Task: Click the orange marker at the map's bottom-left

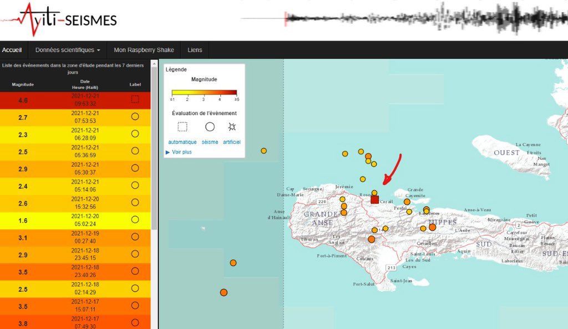Action: [x=224, y=292]
